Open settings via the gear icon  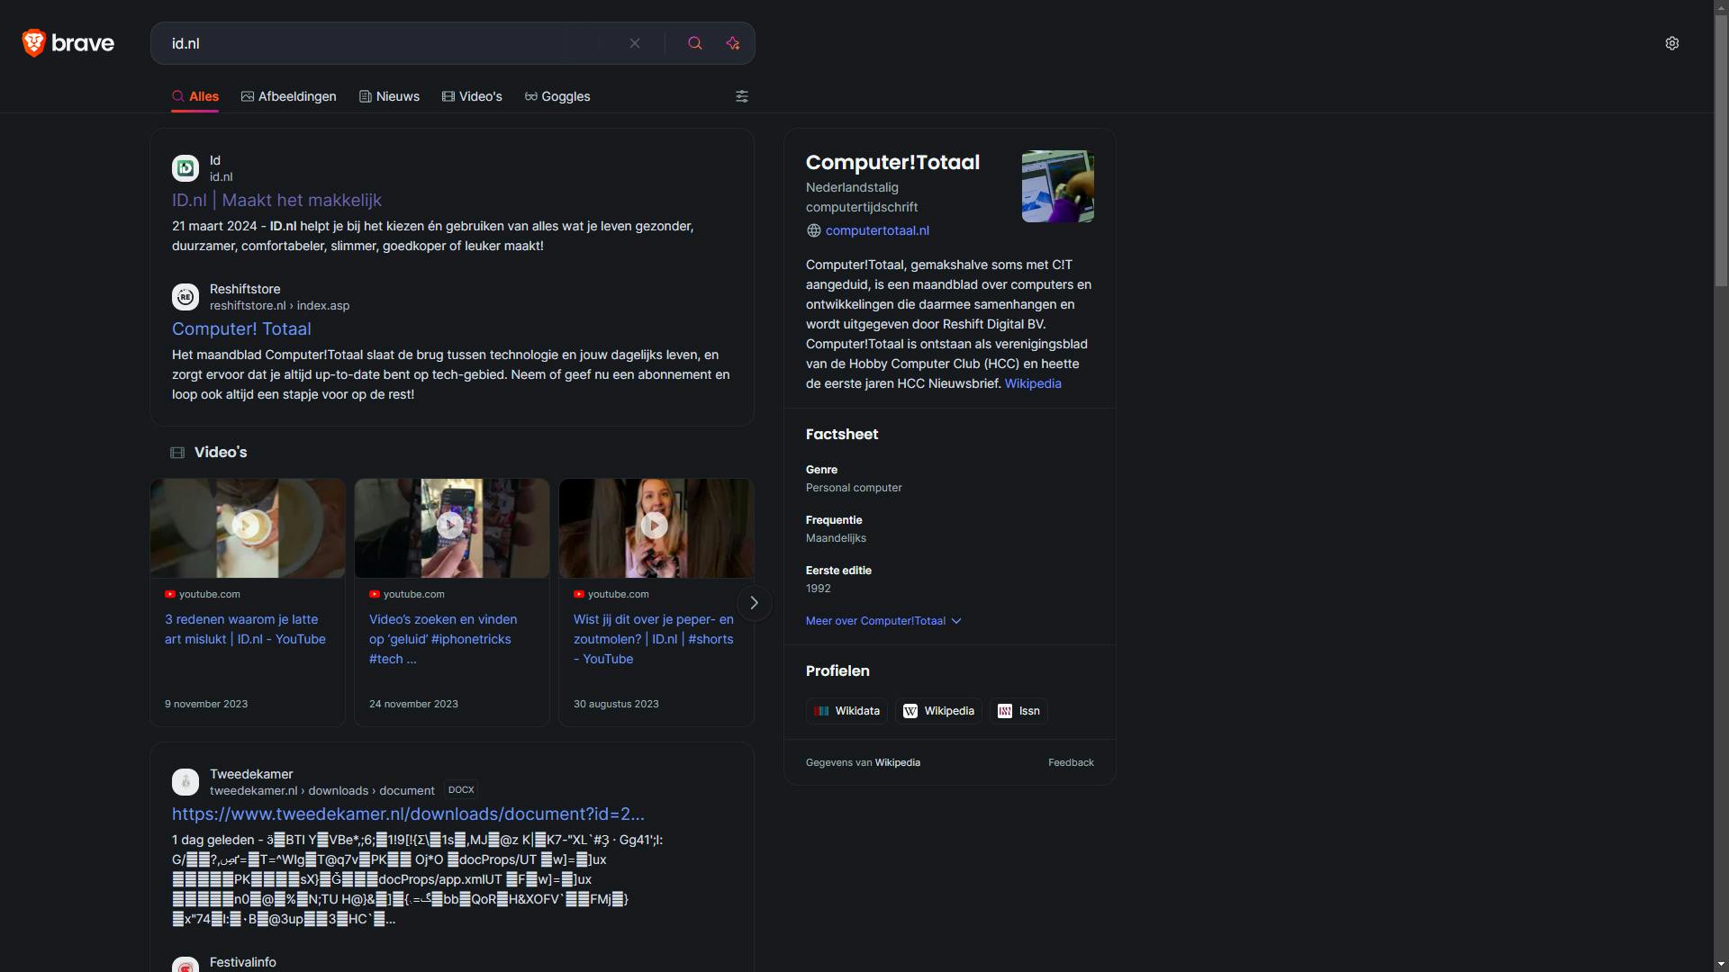1671,42
